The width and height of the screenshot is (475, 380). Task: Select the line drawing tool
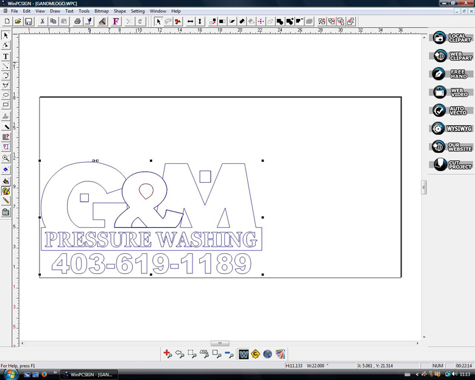5,66
